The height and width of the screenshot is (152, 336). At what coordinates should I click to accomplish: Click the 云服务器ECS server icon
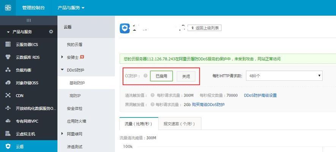8,44
